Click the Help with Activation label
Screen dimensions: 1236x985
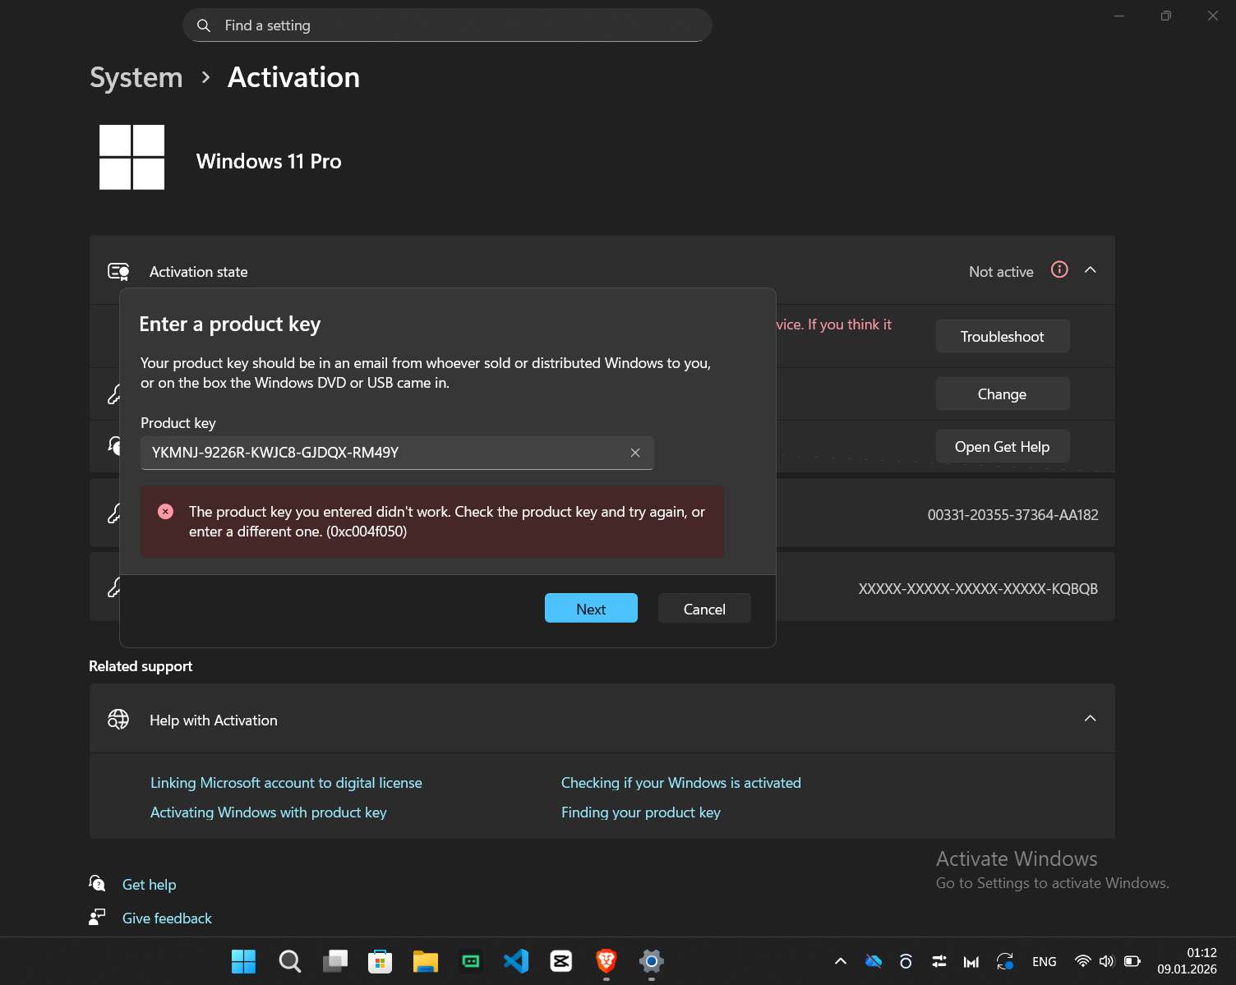[x=214, y=720]
